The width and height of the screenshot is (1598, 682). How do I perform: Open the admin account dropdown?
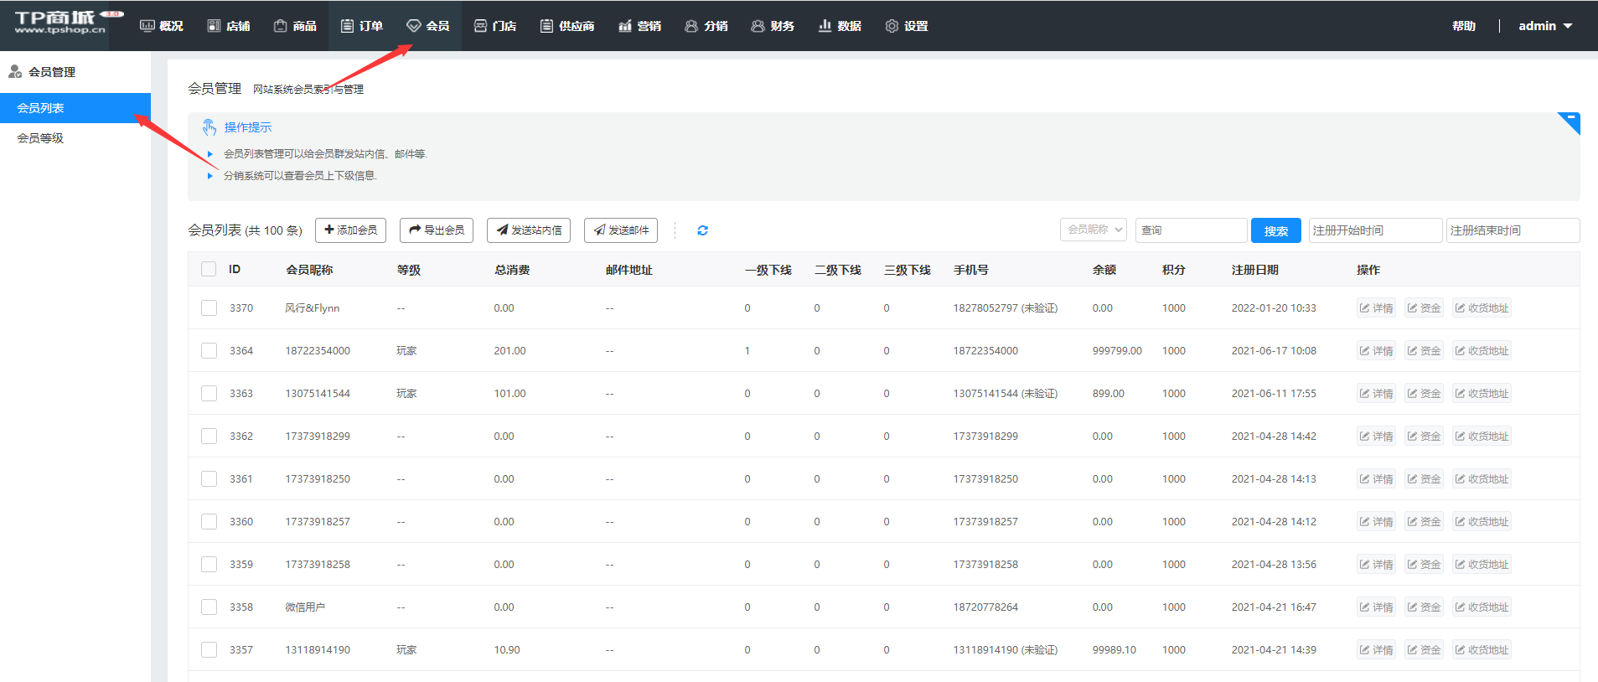tap(1544, 26)
